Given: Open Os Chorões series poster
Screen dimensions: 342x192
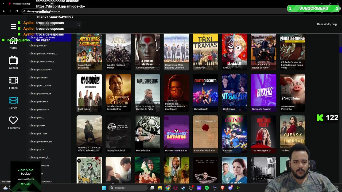Looking at the screenshot, I should (89, 93).
